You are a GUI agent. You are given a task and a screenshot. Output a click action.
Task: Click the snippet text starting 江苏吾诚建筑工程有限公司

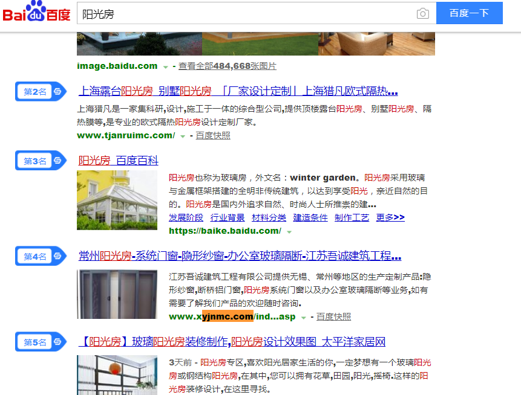coord(300,290)
